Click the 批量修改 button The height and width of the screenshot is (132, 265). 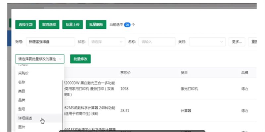coord(80,59)
